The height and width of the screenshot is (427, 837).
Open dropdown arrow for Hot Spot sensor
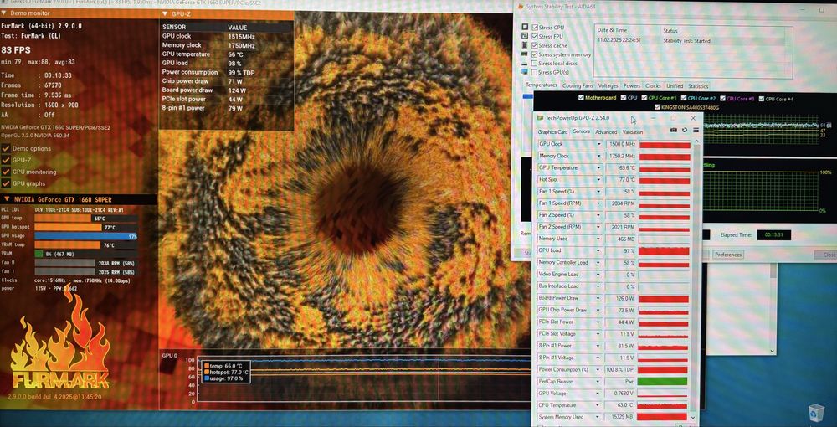pyautogui.click(x=599, y=180)
